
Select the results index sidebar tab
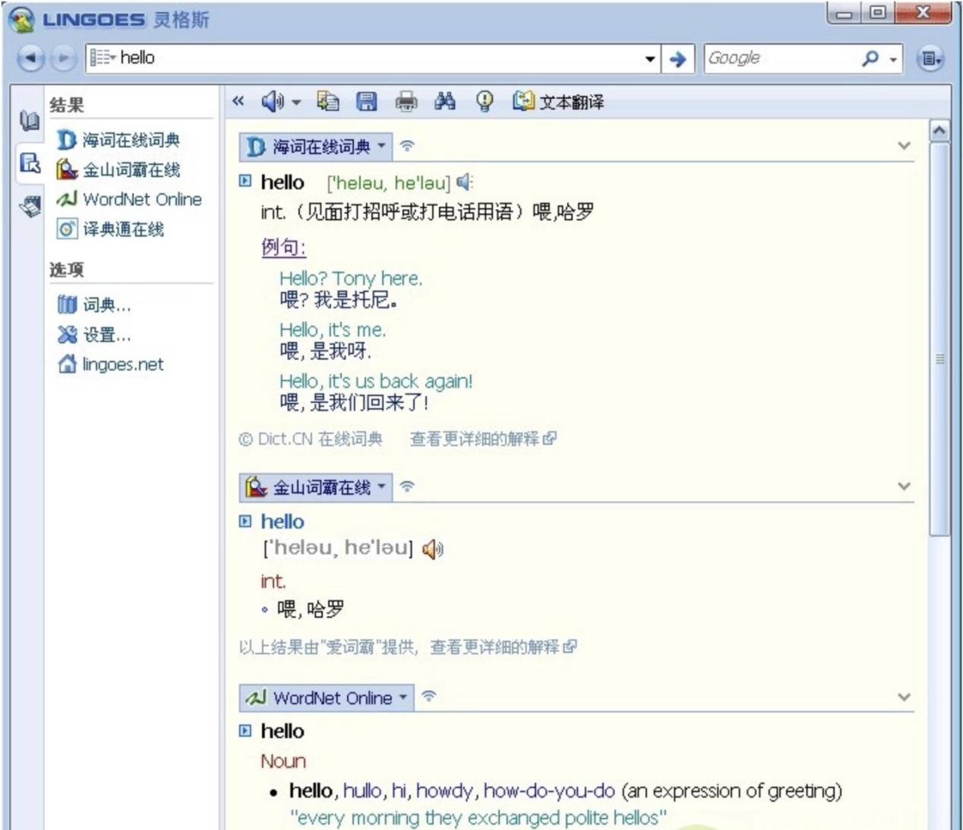(29, 163)
